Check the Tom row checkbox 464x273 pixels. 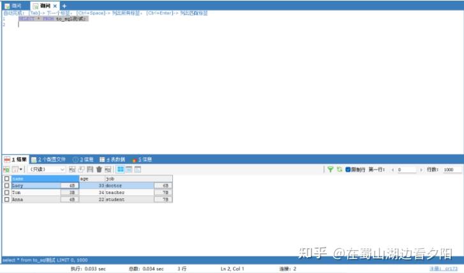click(7, 193)
